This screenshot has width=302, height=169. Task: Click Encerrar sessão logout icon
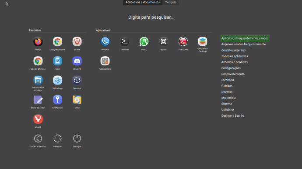pos(38,139)
